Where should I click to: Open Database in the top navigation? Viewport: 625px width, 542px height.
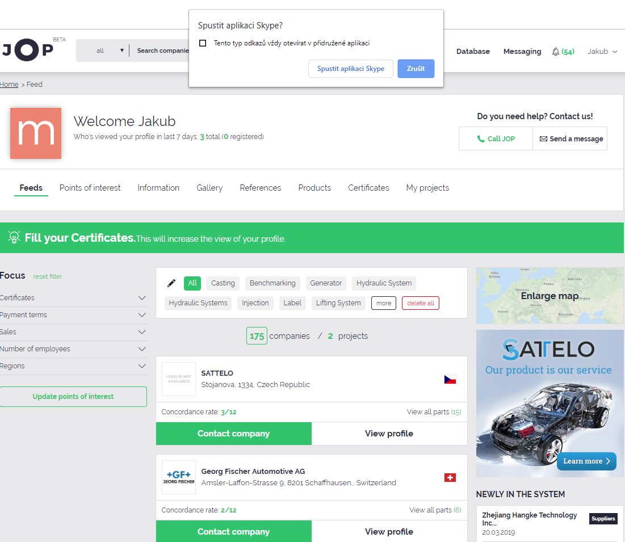pos(473,52)
